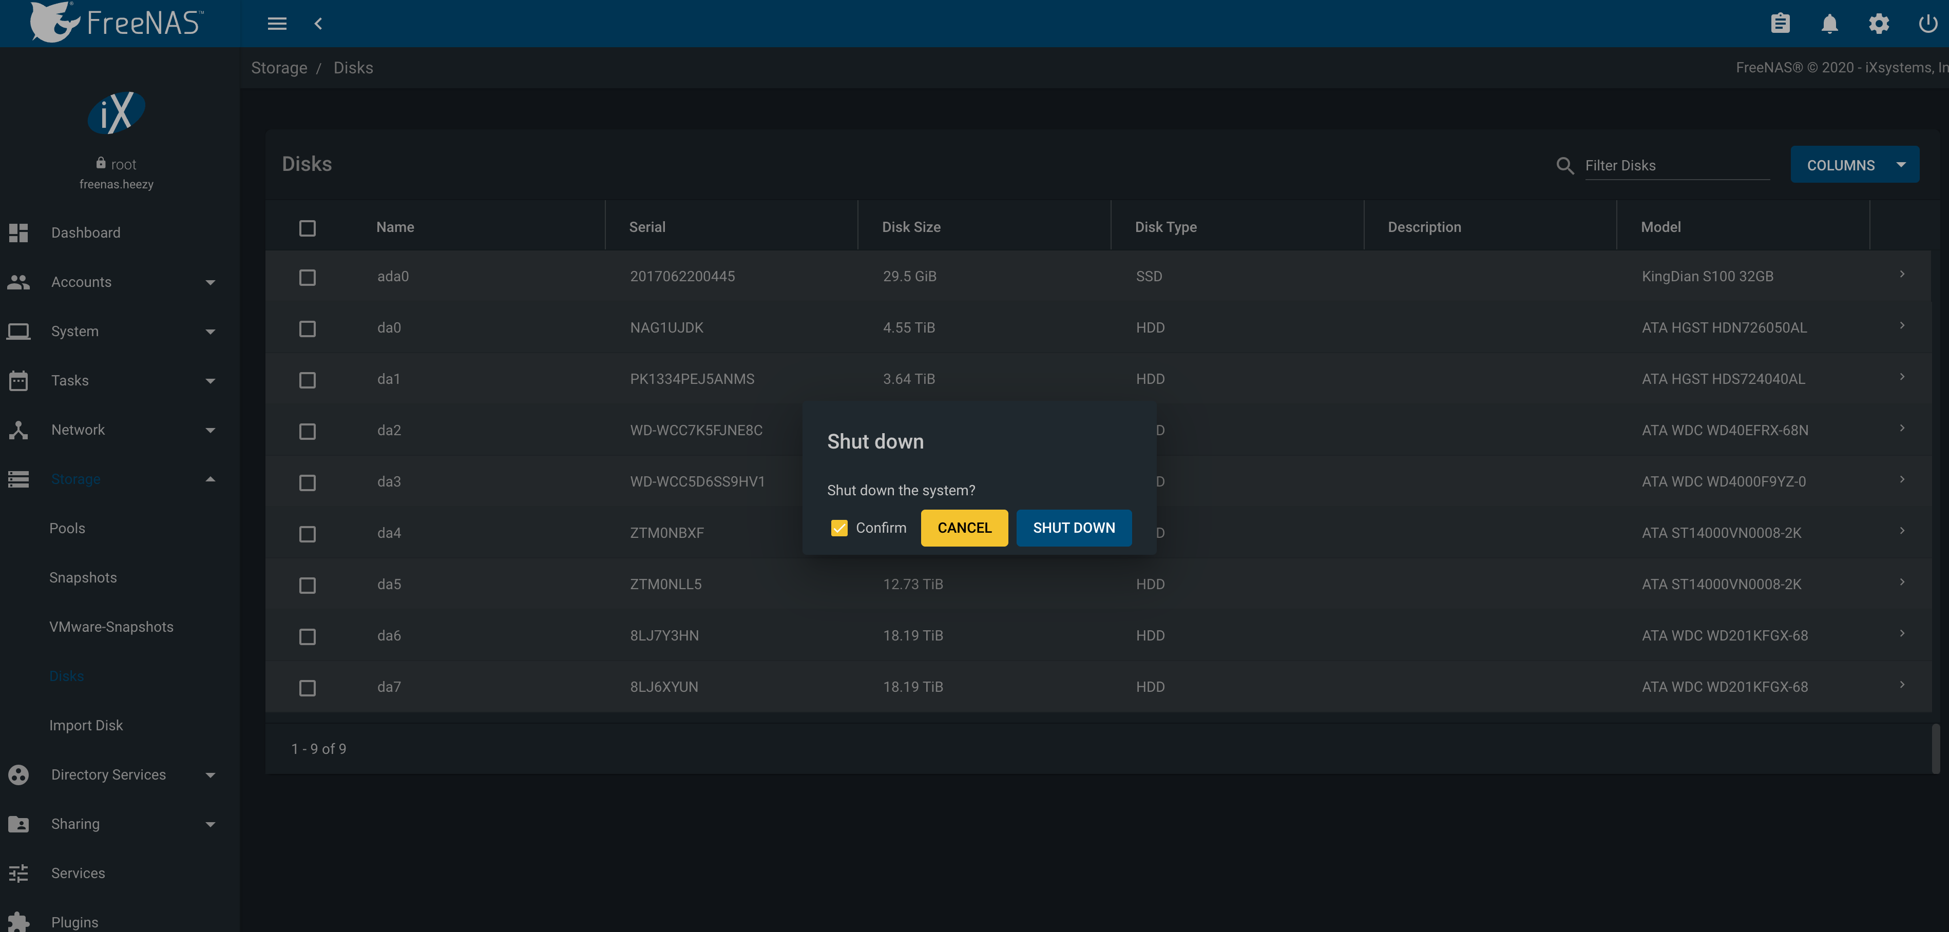Screen dimensions: 1949x932
Task: Click the Tasks calendar icon
Action: [x=18, y=380]
